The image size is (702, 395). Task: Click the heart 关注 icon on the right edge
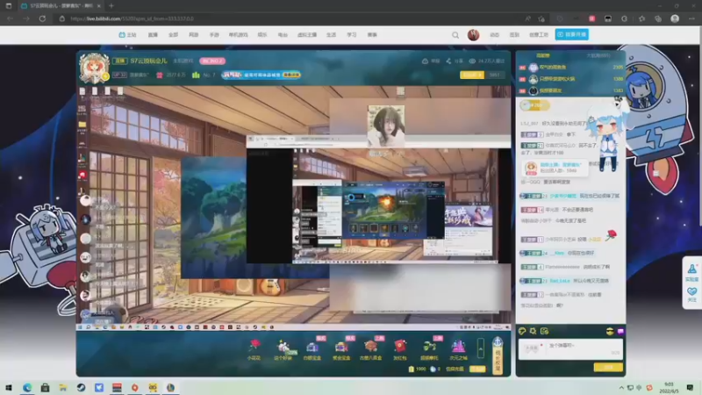tap(691, 295)
